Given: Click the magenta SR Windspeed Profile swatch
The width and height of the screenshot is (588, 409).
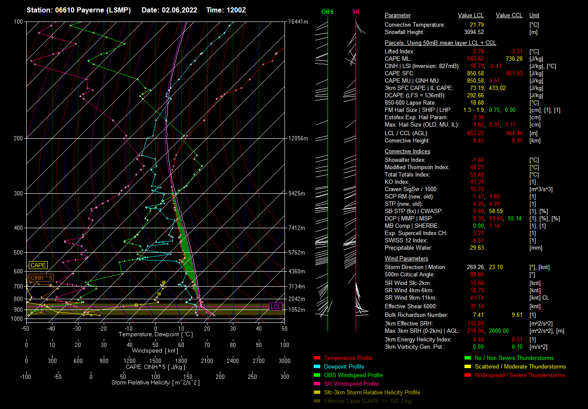Looking at the screenshot, I should click(317, 384).
